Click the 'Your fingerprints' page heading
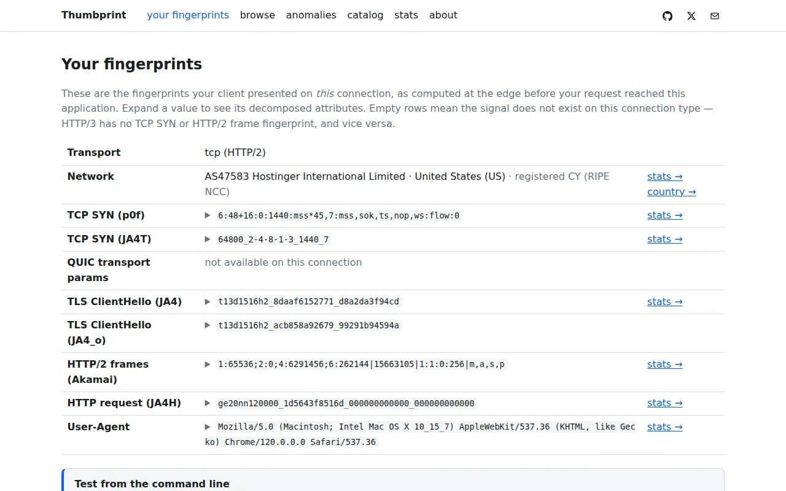The image size is (786, 491). tap(131, 64)
